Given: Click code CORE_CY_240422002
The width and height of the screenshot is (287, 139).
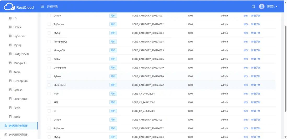Looking at the screenshot, I should pos(143,102).
